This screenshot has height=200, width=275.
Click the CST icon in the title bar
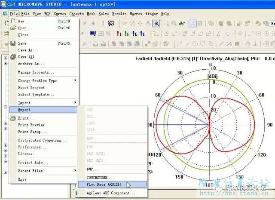[x=3, y=4]
